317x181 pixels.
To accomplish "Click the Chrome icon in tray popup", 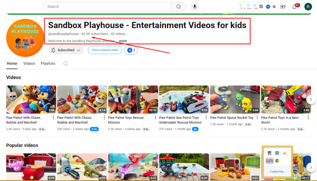I will coord(277,161).
